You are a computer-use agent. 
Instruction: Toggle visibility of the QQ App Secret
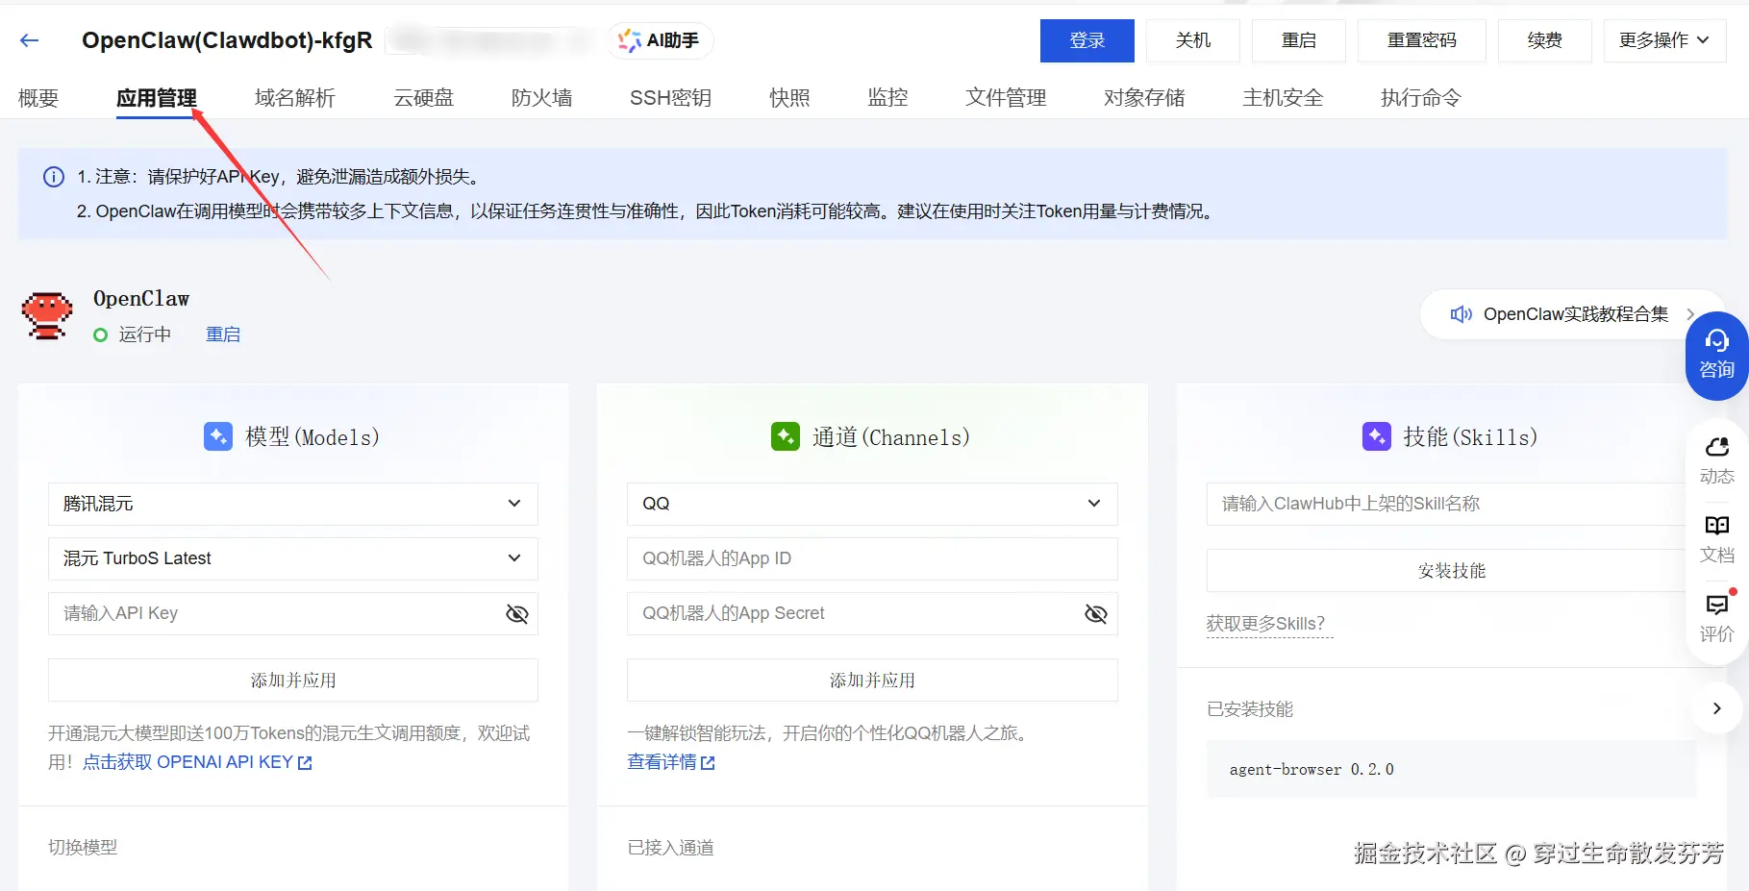[1095, 613]
